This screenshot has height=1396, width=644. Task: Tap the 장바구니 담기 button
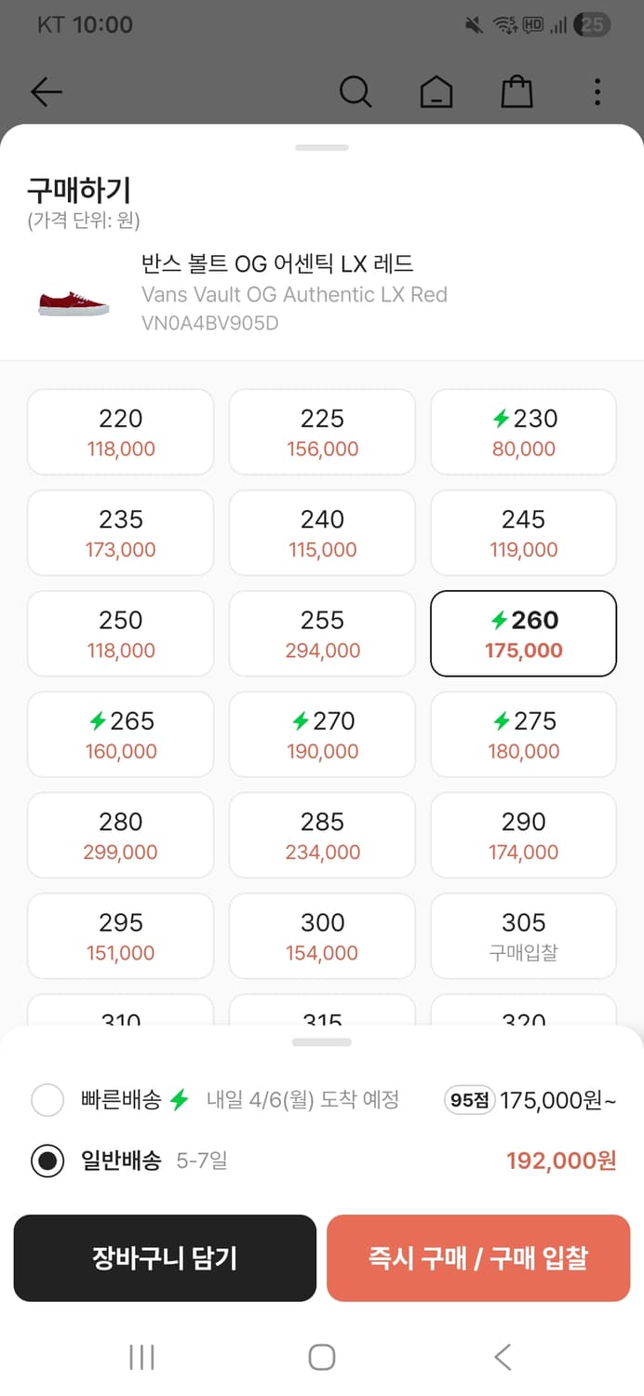(165, 1258)
